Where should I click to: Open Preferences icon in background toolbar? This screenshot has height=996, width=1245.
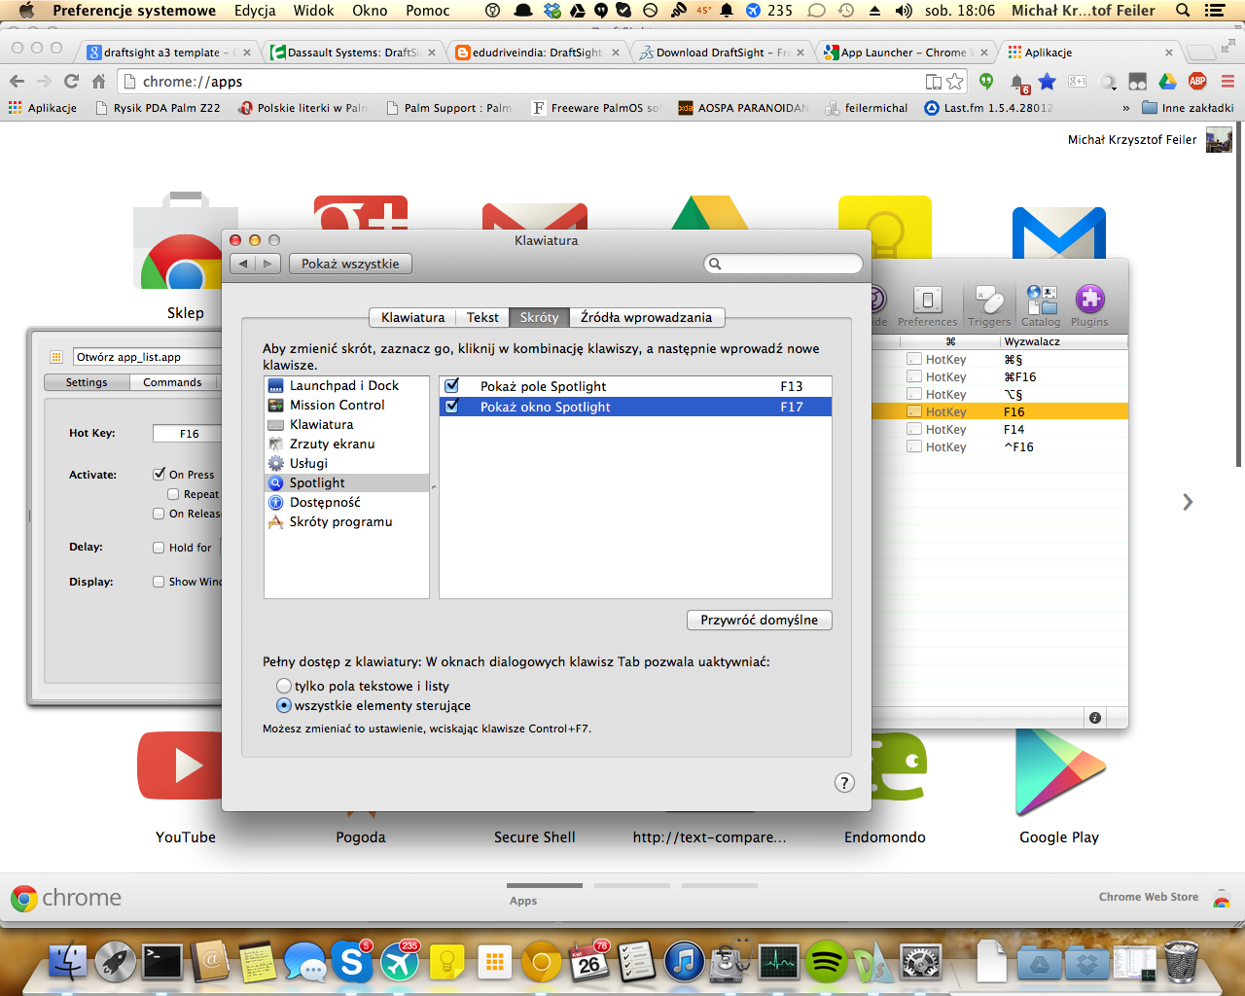927,305
